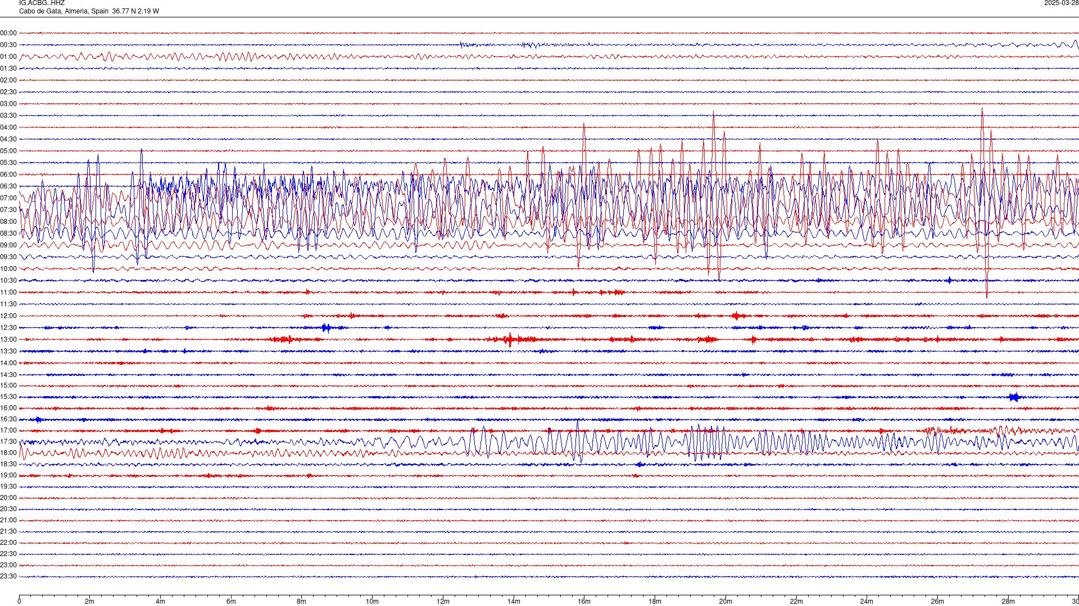The width and height of the screenshot is (1079, 606).
Task: Click the 26m tick on the time axis
Action: pos(937,602)
